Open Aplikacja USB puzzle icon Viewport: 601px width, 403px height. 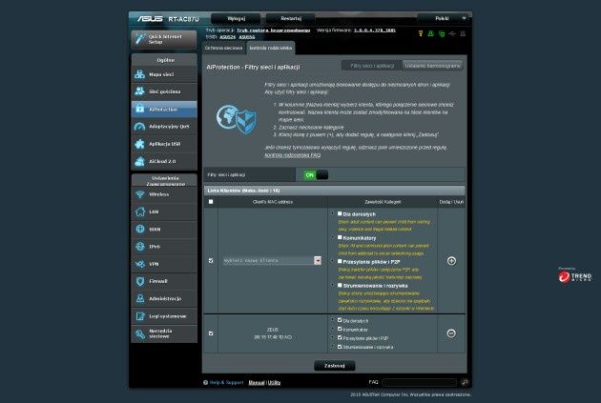coord(140,144)
